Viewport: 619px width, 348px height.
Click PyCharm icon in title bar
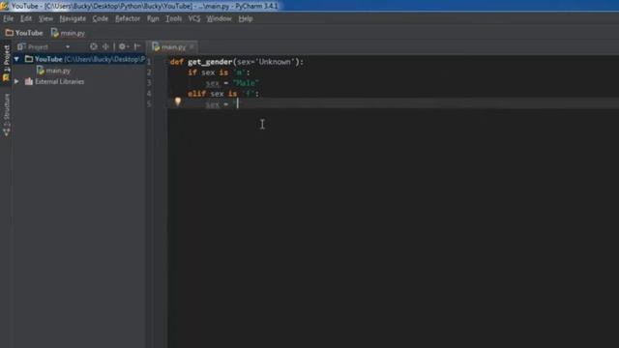pos(4,6)
